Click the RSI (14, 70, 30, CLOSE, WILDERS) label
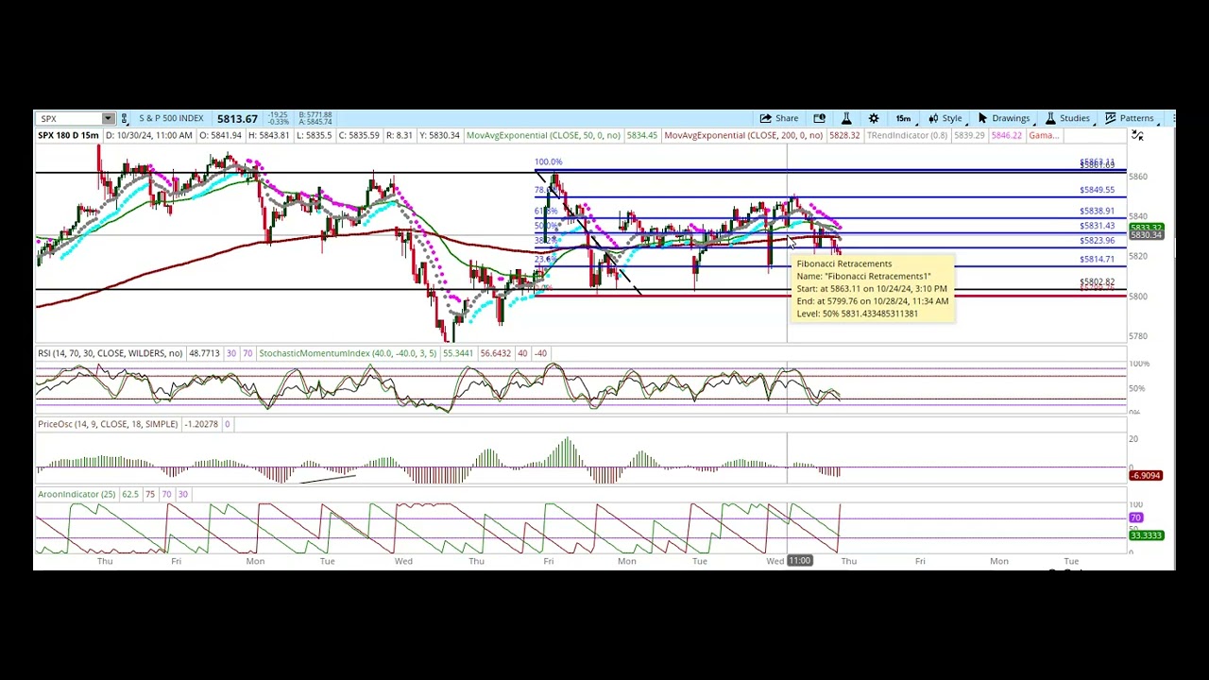The image size is (1209, 680). [x=111, y=353]
